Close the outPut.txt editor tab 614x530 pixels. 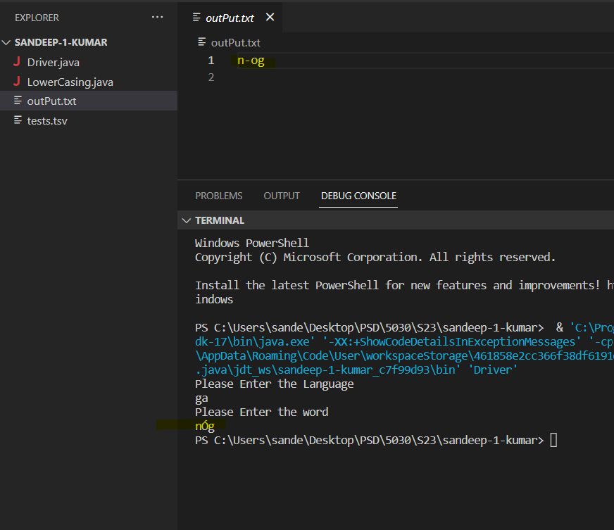point(270,17)
